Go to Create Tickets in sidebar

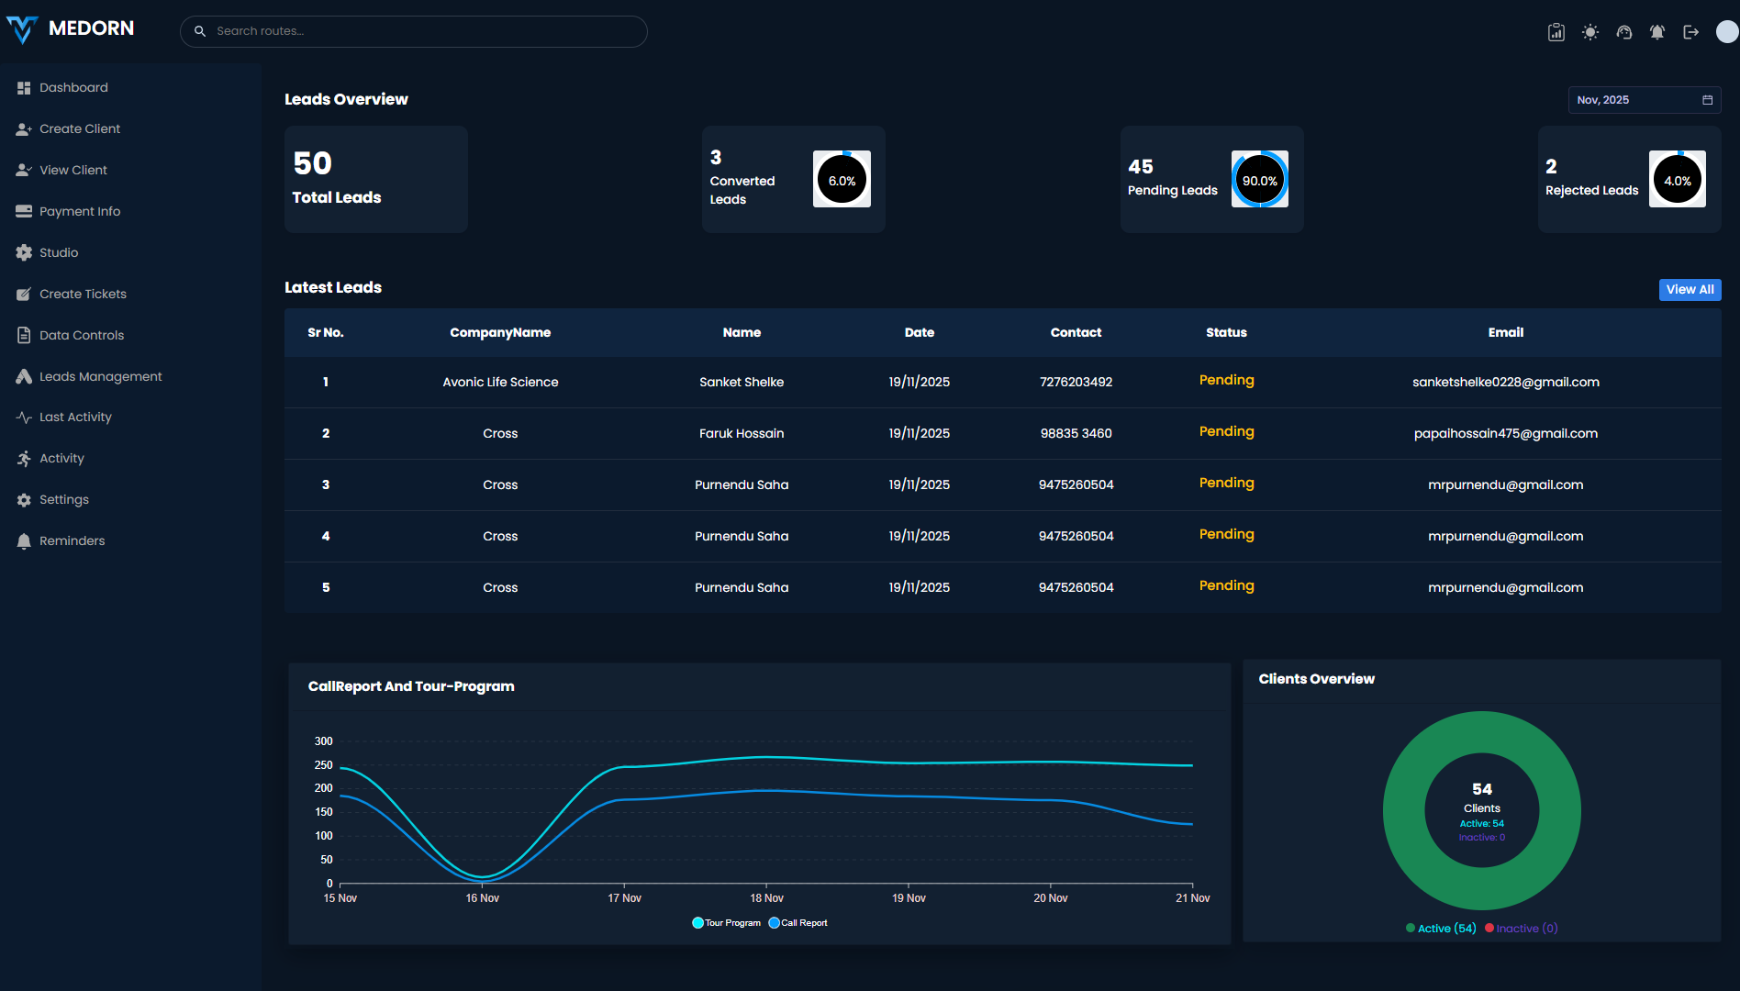[x=83, y=294]
